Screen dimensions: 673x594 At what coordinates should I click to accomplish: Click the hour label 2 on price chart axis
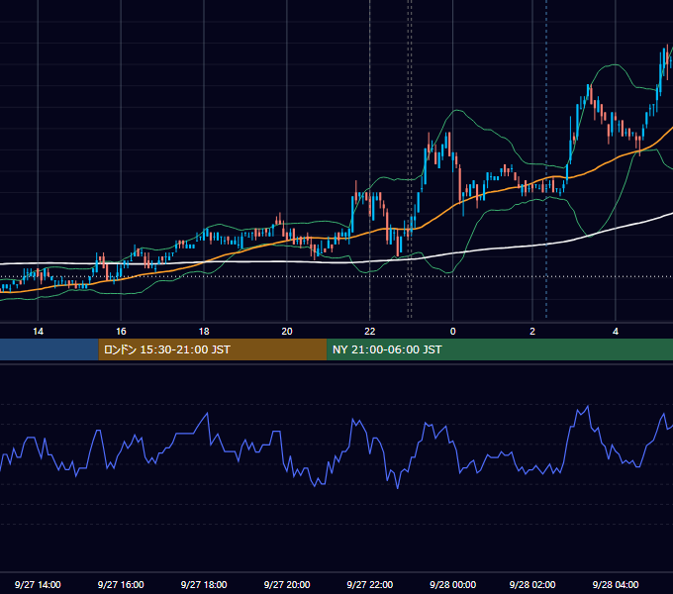(532, 332)
